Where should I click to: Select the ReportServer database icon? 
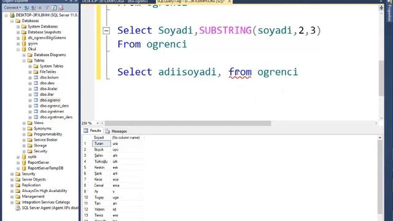[24, 162]
